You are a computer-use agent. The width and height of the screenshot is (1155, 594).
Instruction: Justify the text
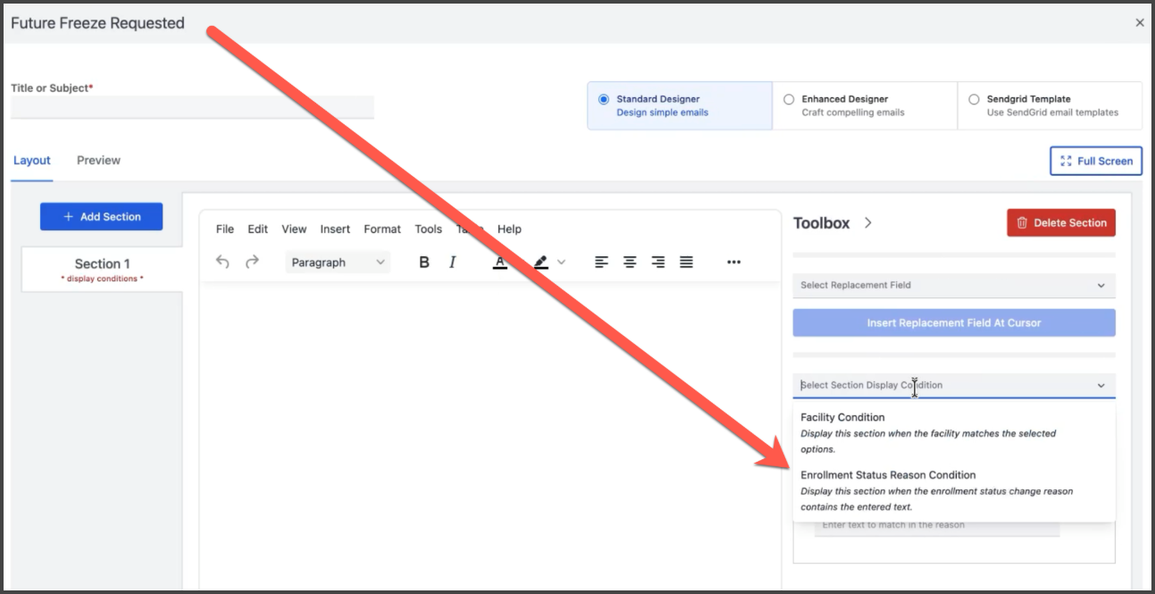[x=686, y=262]
